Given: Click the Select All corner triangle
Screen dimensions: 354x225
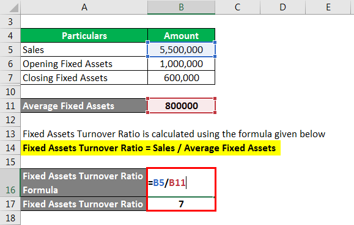Looking at the screenshot, I should pos(13,8).
